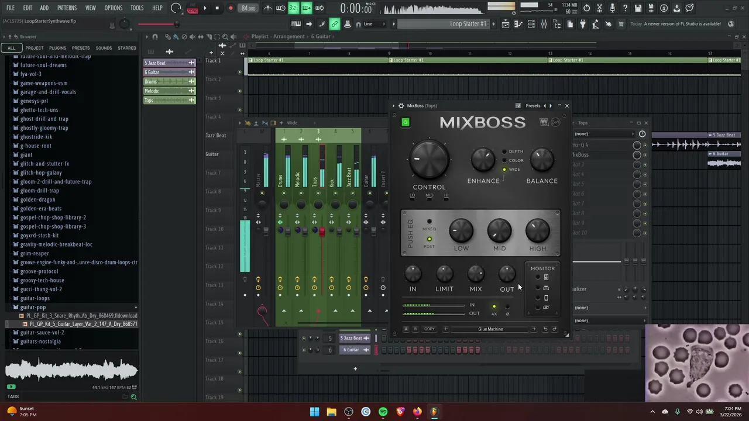Open the MixBoss Presets menu
Viewport: 749px width, 421px height.
[x=533, y=106]
